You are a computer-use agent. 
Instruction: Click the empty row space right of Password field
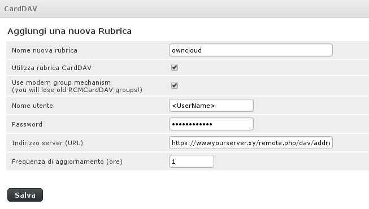click(x=311, y=124)
